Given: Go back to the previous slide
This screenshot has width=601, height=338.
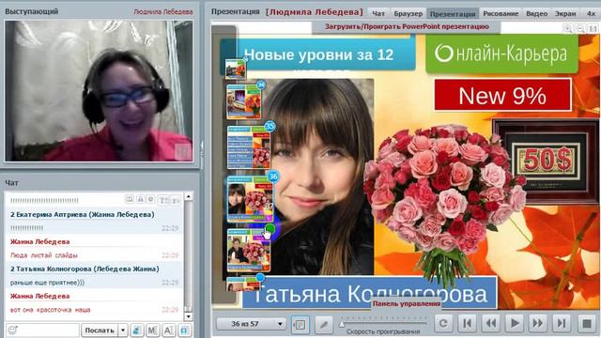Looking at the screenshot, I should 491,324.
